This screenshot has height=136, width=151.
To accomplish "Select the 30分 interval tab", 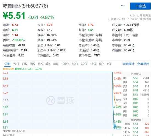I will pyautogui.click(x=84, y=64).
